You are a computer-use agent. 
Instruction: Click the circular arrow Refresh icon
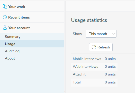click(x=94, y=47)
